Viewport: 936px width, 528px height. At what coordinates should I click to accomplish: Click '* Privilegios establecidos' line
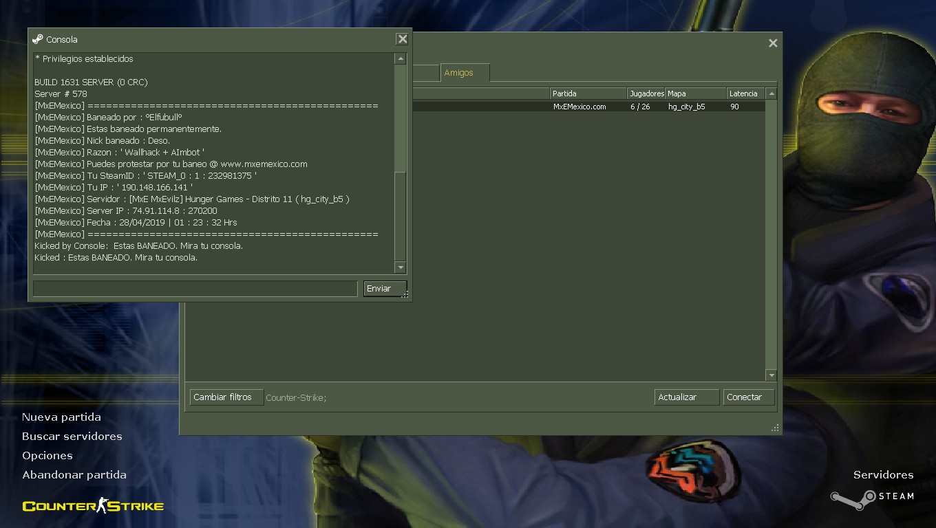[x=84, y=59]
